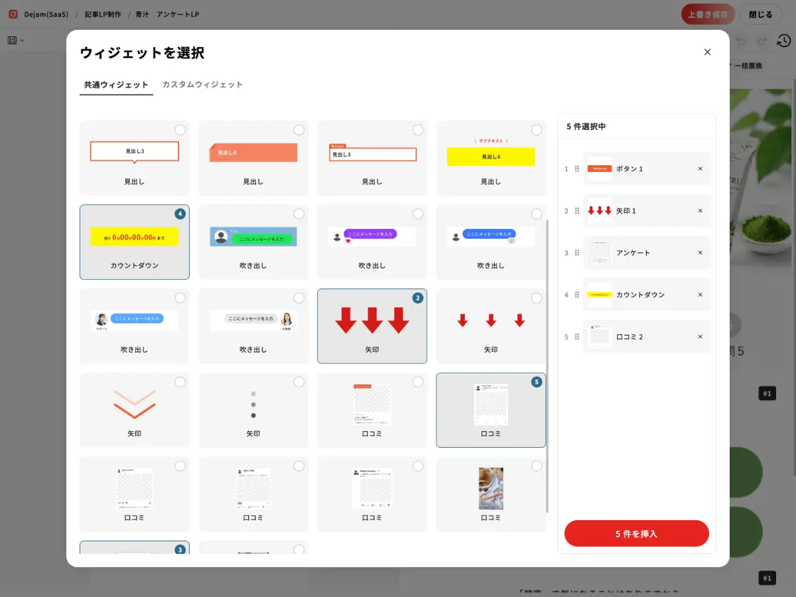Open the Dejam(SaaS) breadcrumb link
Viewport: 796px width, 597px height.
point(46,14)
